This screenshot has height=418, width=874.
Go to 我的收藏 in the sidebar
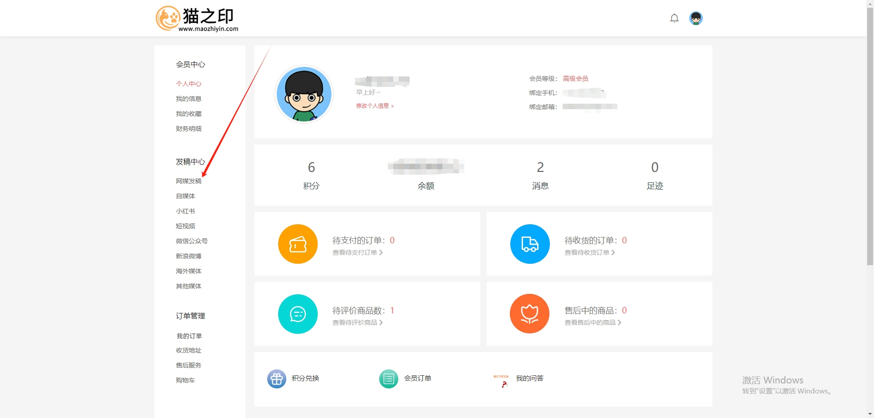coord(188,114)
